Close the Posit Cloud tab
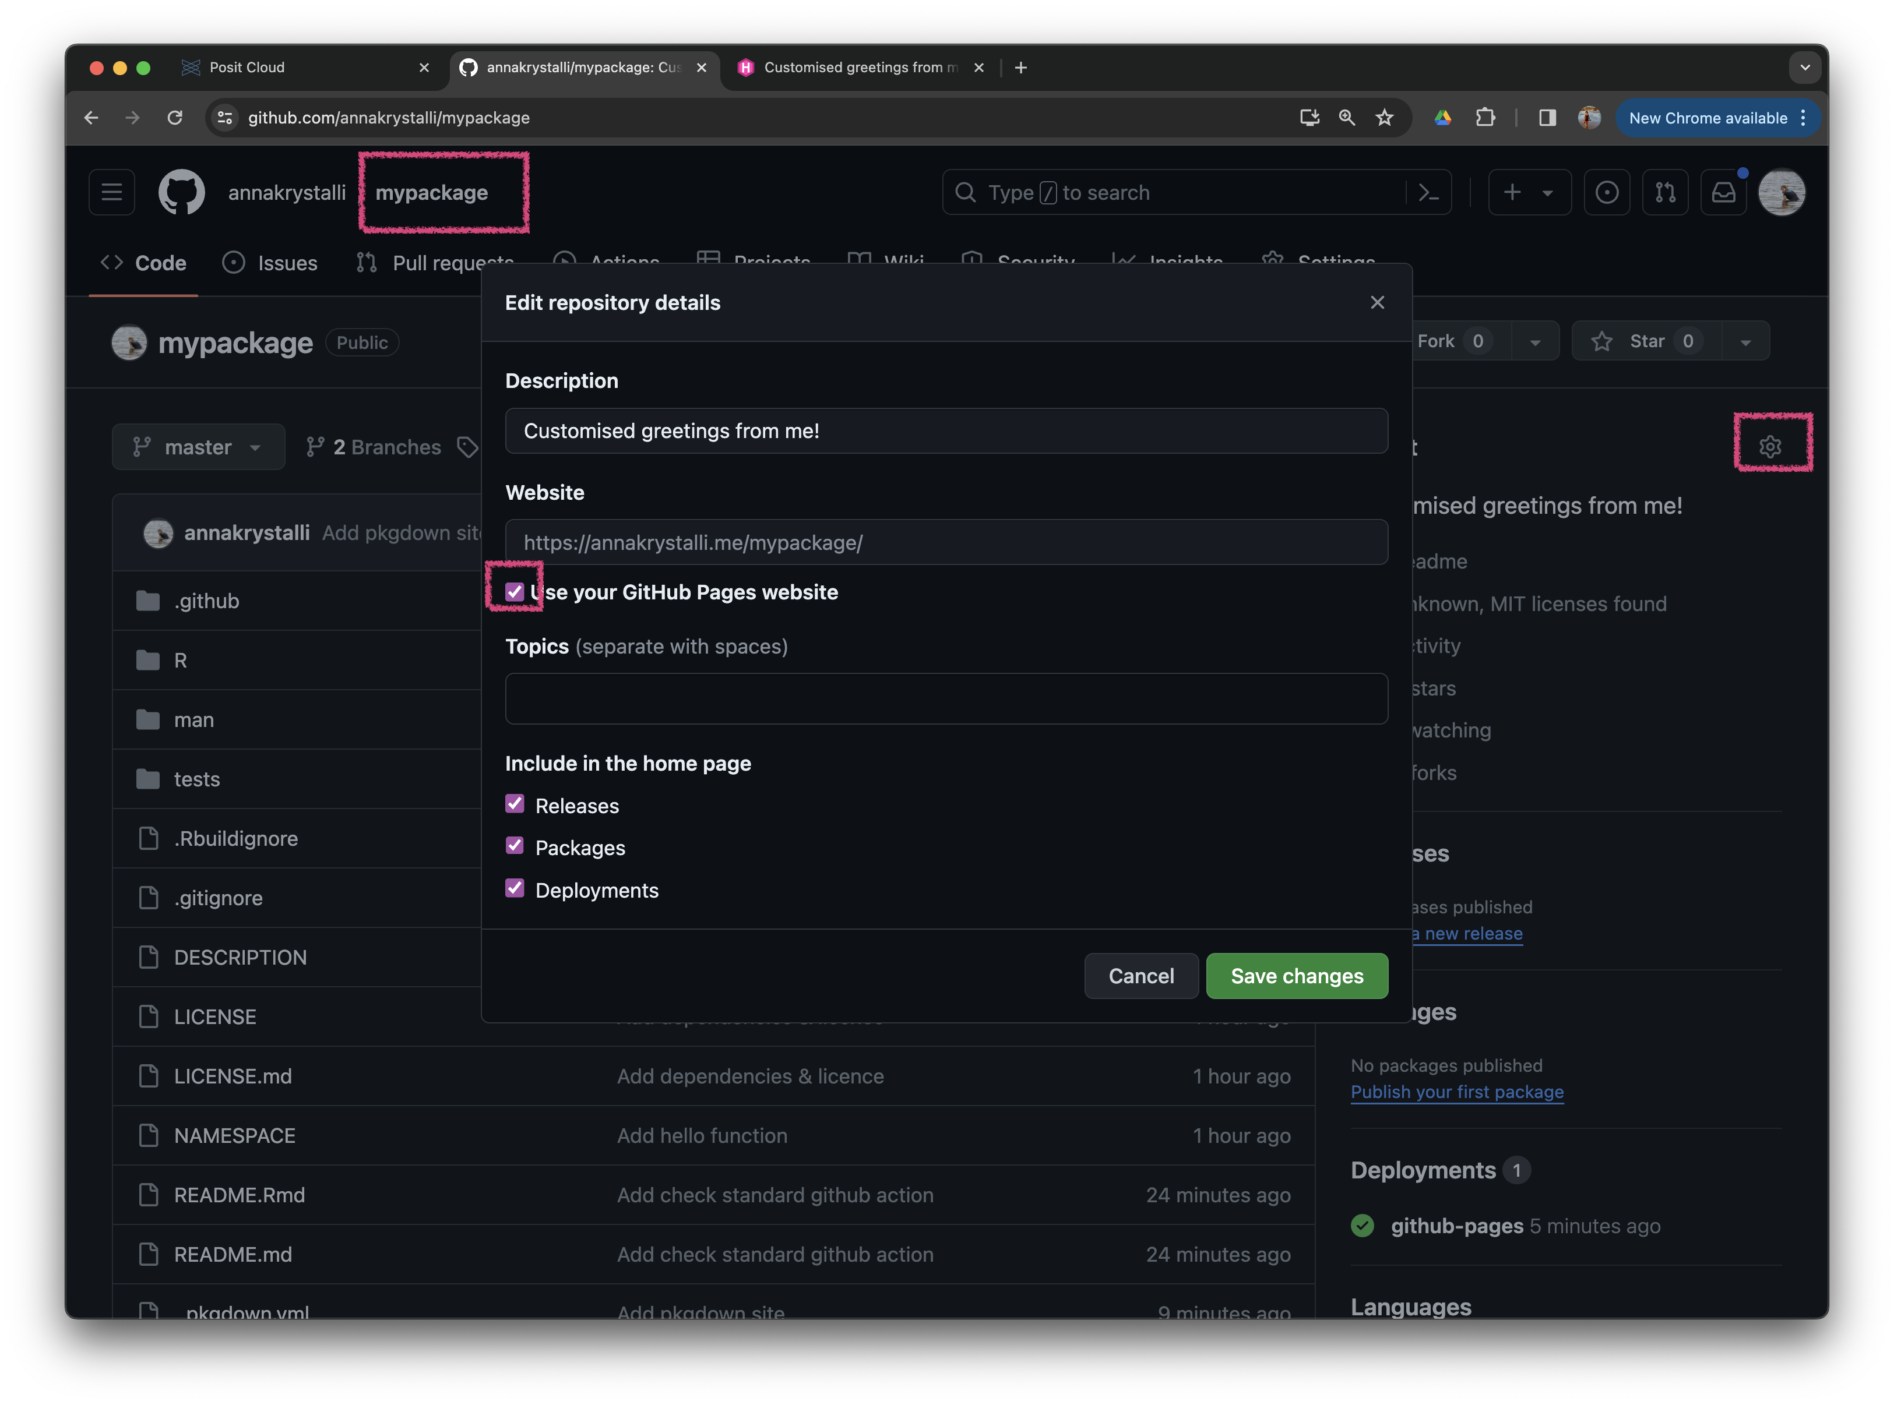1894x1405 pixels. click(424, 67)
